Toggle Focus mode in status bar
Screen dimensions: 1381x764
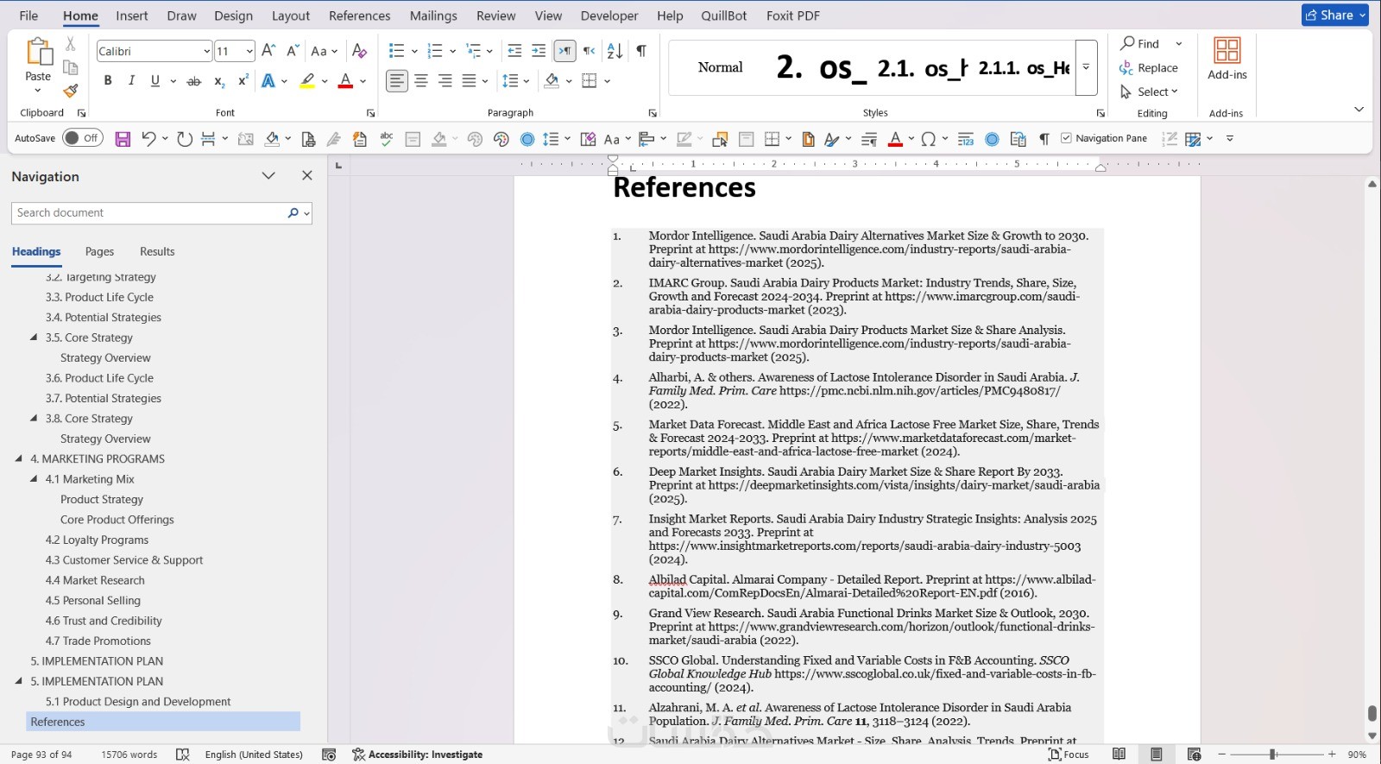pos(1069,755)
